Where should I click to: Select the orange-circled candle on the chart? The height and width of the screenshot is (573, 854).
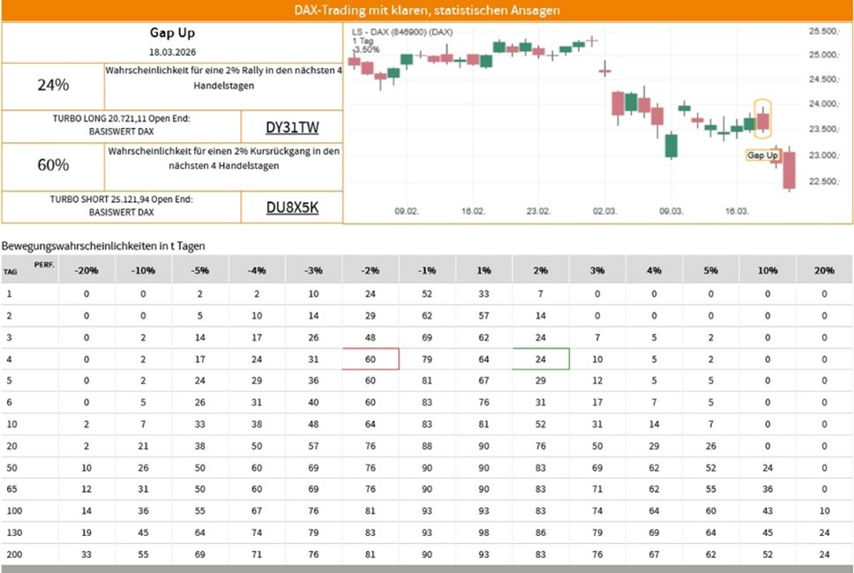click(x=763, y=120)
